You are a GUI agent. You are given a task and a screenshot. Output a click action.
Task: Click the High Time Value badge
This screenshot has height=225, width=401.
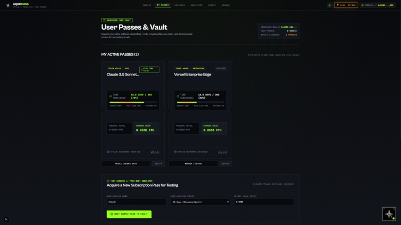coord(149,70)
